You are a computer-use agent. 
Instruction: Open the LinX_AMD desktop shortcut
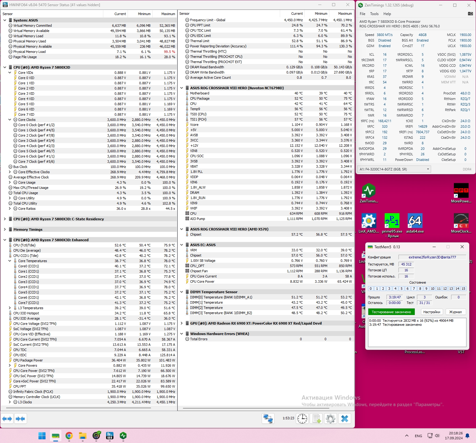(369, 223)
